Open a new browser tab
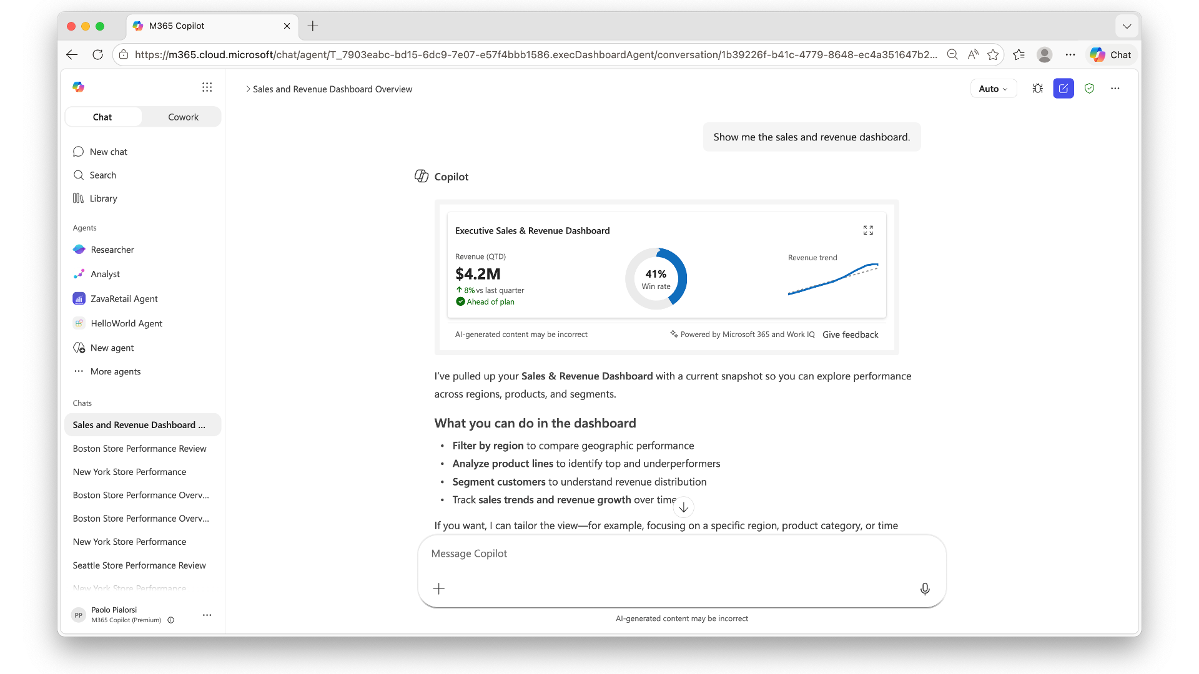Viewport: 1199px width, 674px height. (x=313, y=26)
